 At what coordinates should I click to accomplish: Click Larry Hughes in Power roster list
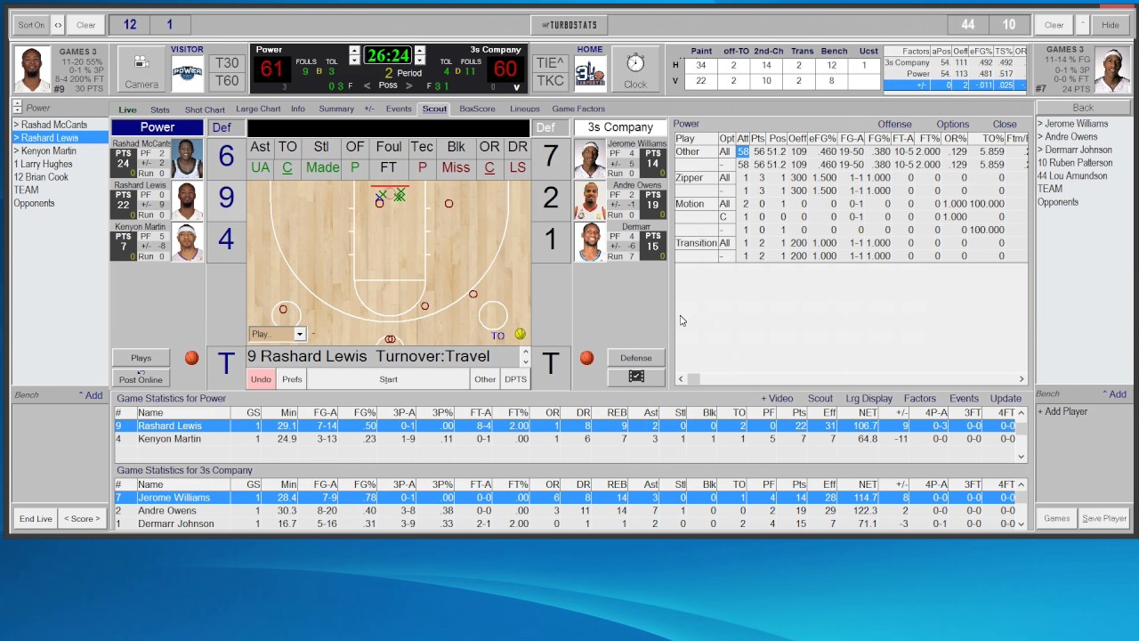pos(44,165)
